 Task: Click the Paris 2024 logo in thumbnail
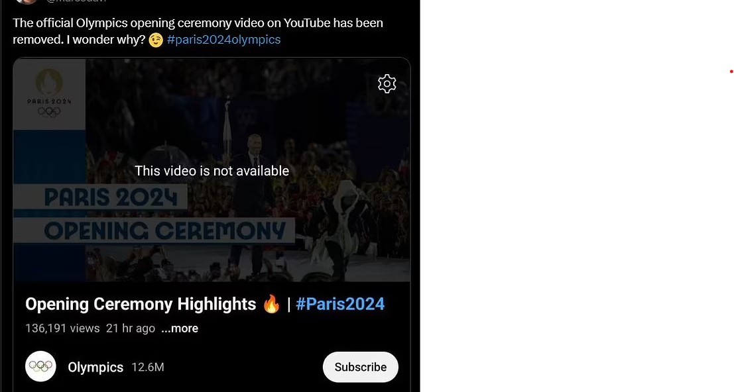pyautogui.click(x=49, y=93)
